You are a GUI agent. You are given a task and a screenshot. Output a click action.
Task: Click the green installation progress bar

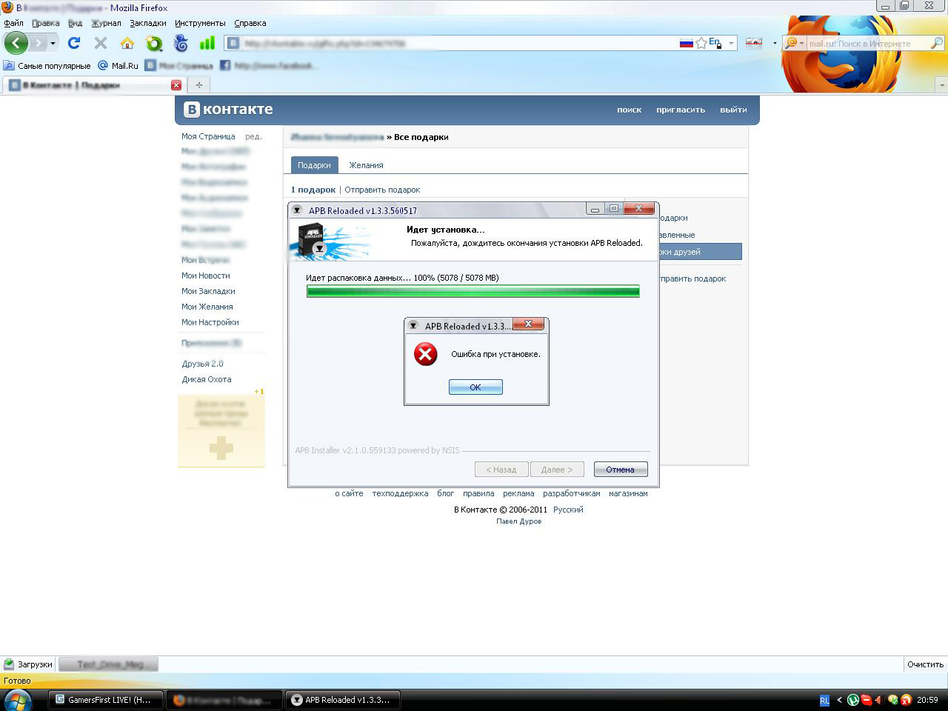pos(473,291)
